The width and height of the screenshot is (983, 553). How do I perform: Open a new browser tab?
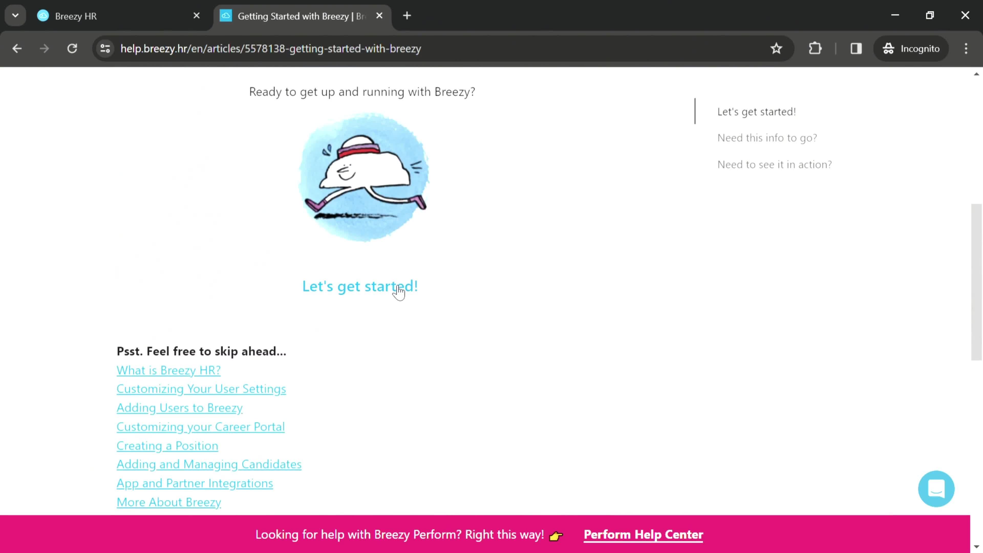[x=407, y=16]
